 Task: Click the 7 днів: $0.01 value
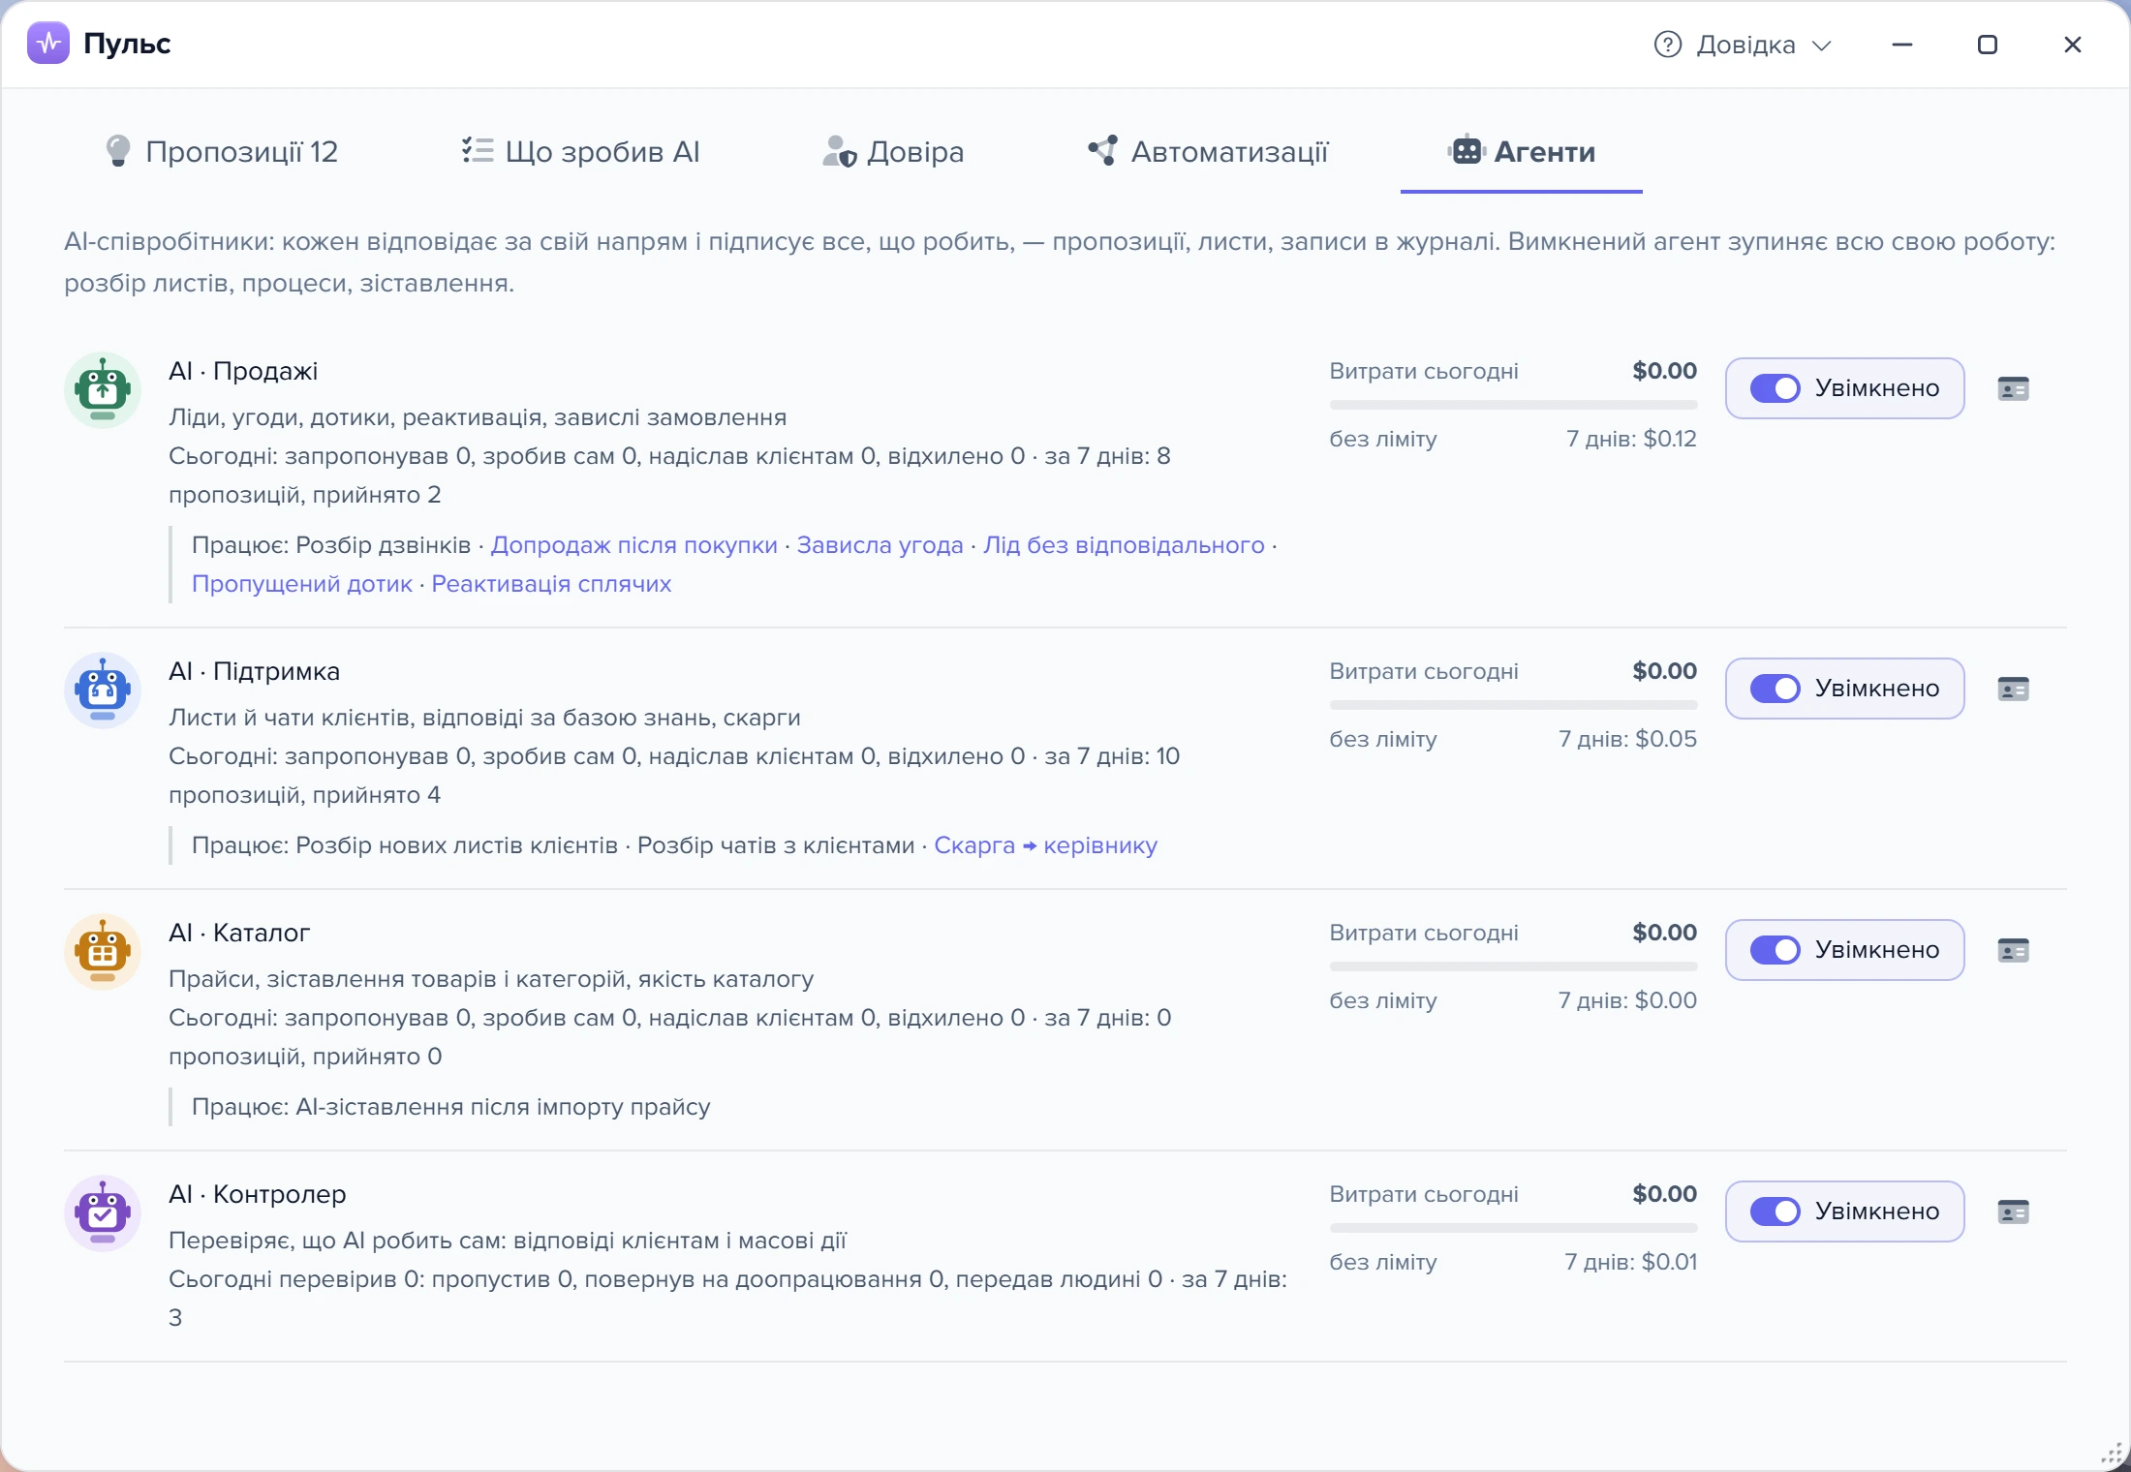[x=1631, y=1262]
